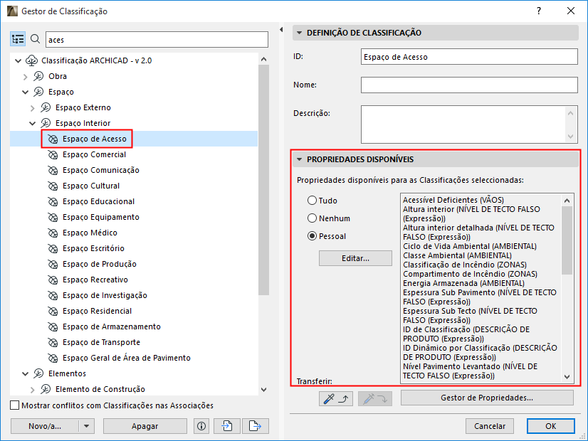Click Acessível Deficientes (VÃOS) in list
This screenshot has height=441, width=588.
tap(453, 200)
